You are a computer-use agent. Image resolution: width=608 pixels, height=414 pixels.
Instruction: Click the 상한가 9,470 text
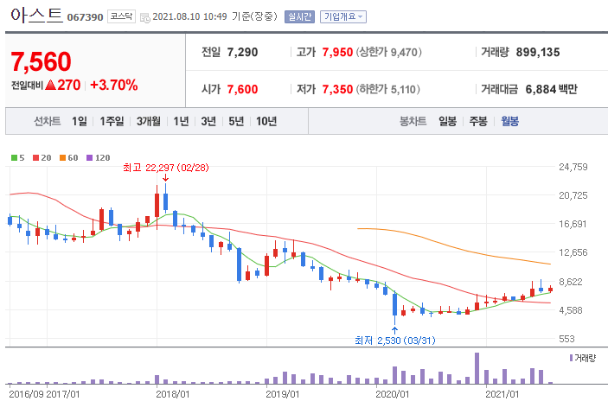tap(388, 52)
